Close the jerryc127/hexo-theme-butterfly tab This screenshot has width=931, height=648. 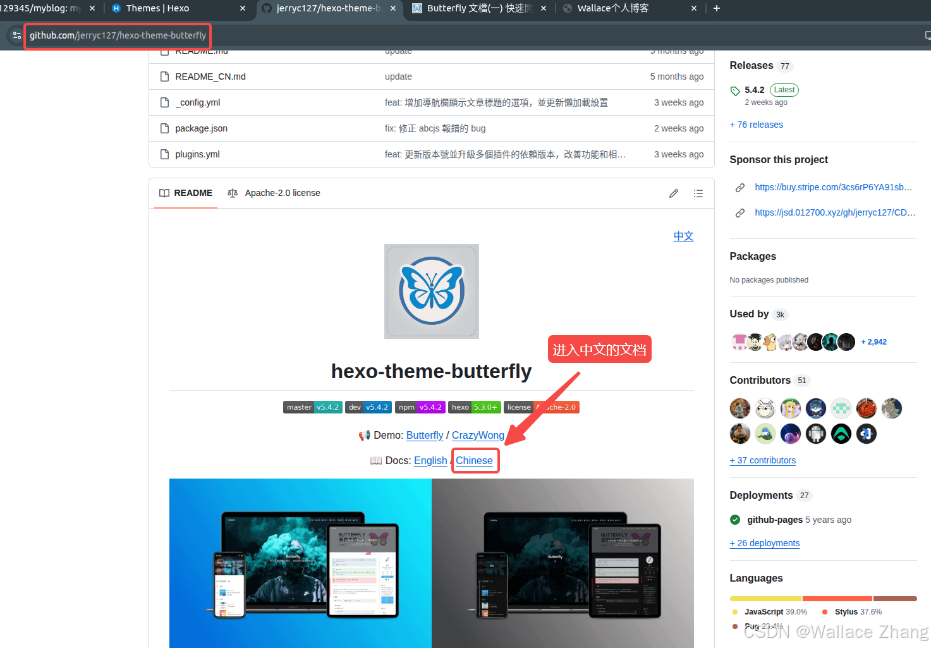coord(393,8)
